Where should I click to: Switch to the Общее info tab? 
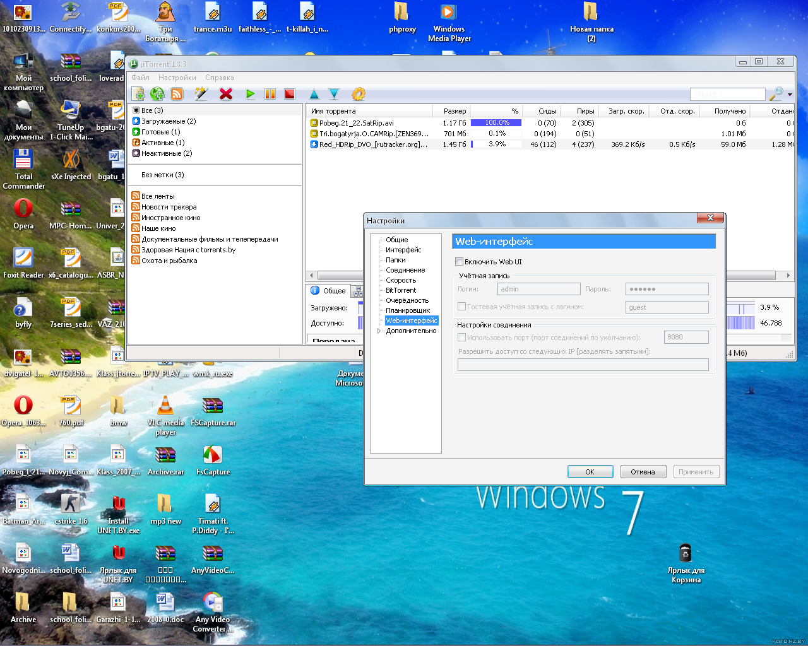pos(328,291)
